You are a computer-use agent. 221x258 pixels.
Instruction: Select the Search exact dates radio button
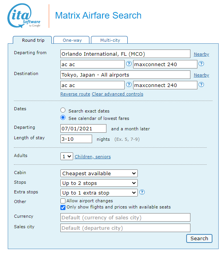[x=63, y=110]
